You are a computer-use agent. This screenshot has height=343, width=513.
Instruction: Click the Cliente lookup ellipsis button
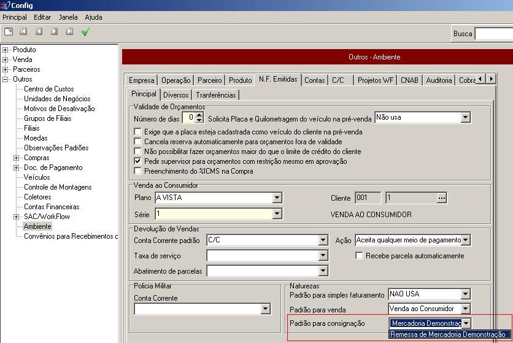pos(441,198)
